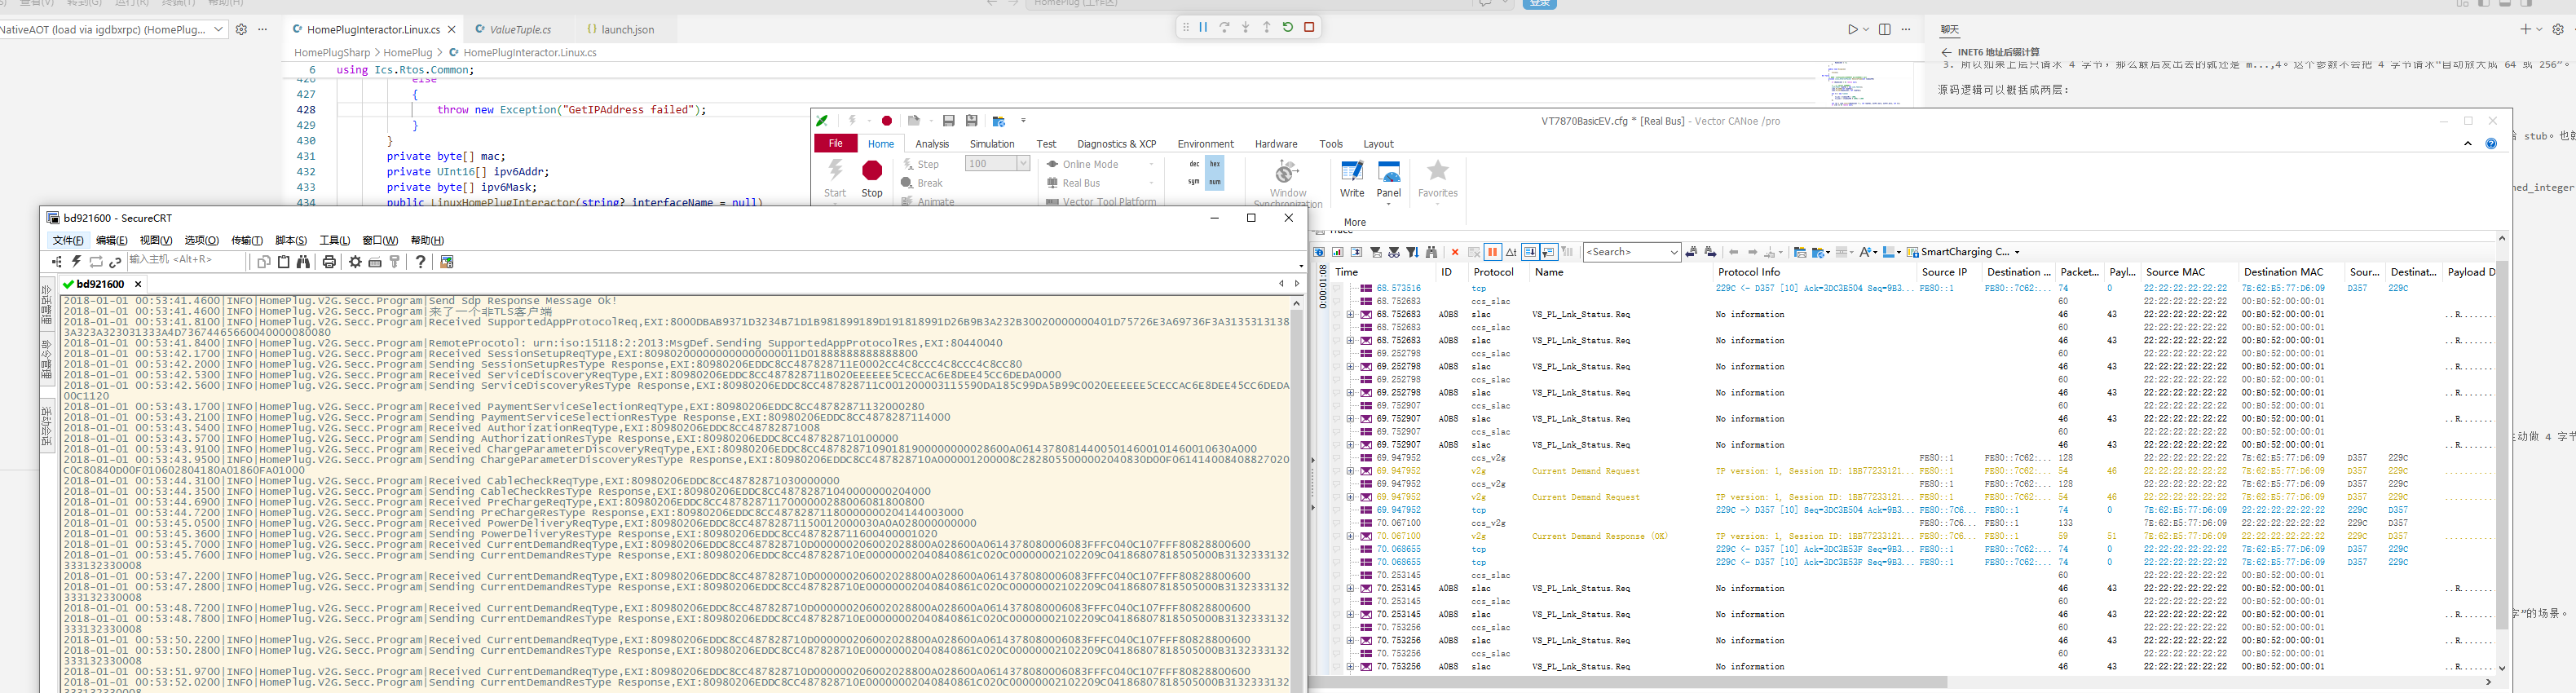Click the SecureCRT Help question mark icon
Image resolution: width=2576 pixels, height=693 pixels.
[x=420, y=261]
